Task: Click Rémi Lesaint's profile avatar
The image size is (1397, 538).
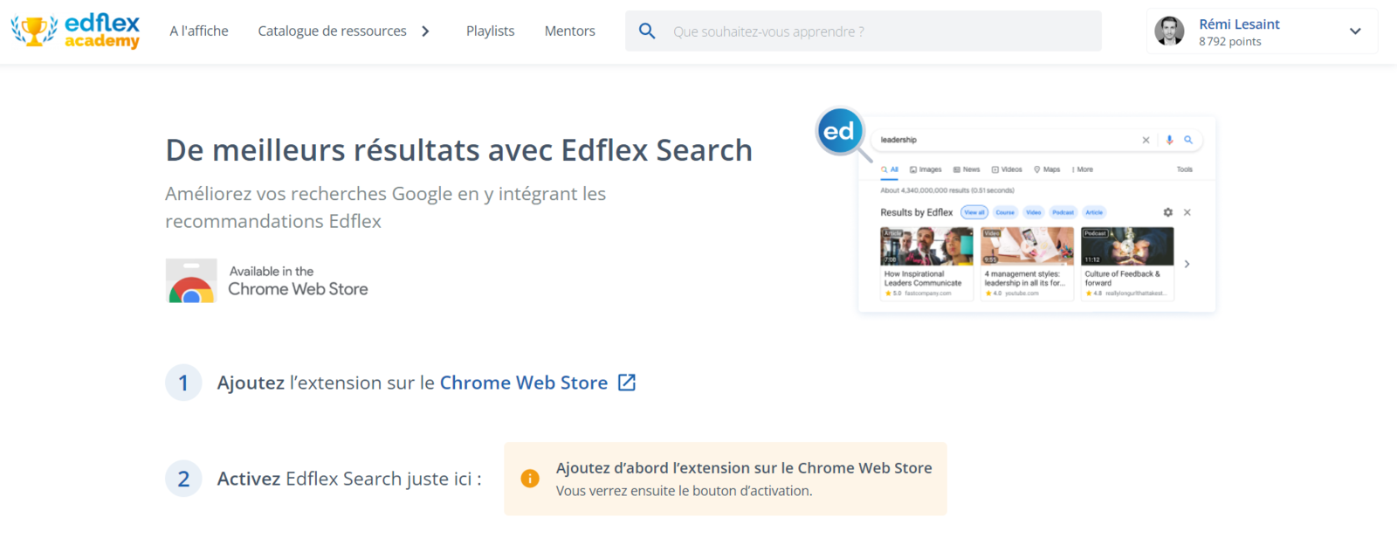Action: click(x=1169, y=31)
